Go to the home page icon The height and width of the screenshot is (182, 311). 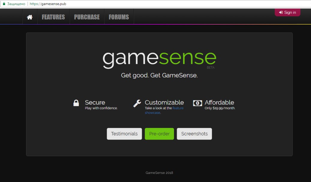tap(30, 17)
